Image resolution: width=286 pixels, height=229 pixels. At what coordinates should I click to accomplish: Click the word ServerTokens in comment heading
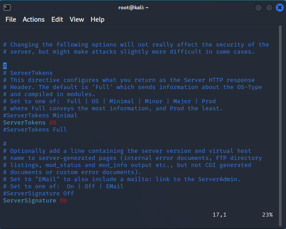pos(31,73)
